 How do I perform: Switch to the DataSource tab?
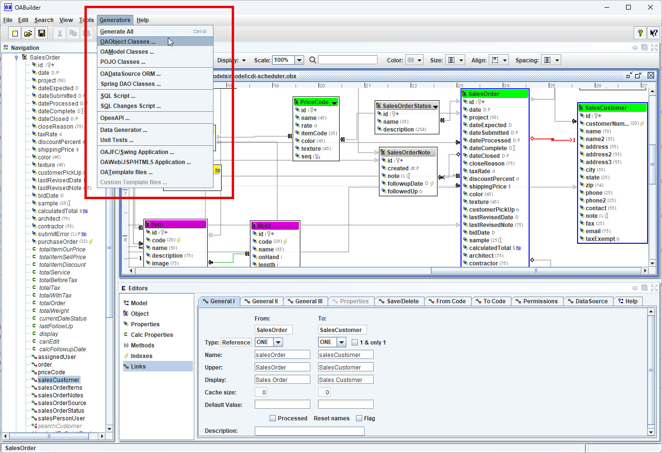(587, 301)
